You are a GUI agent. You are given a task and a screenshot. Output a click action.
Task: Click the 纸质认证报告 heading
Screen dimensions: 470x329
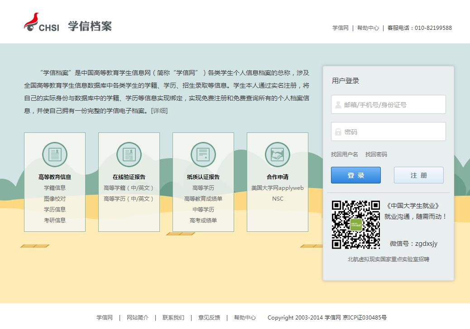[203, 177]
